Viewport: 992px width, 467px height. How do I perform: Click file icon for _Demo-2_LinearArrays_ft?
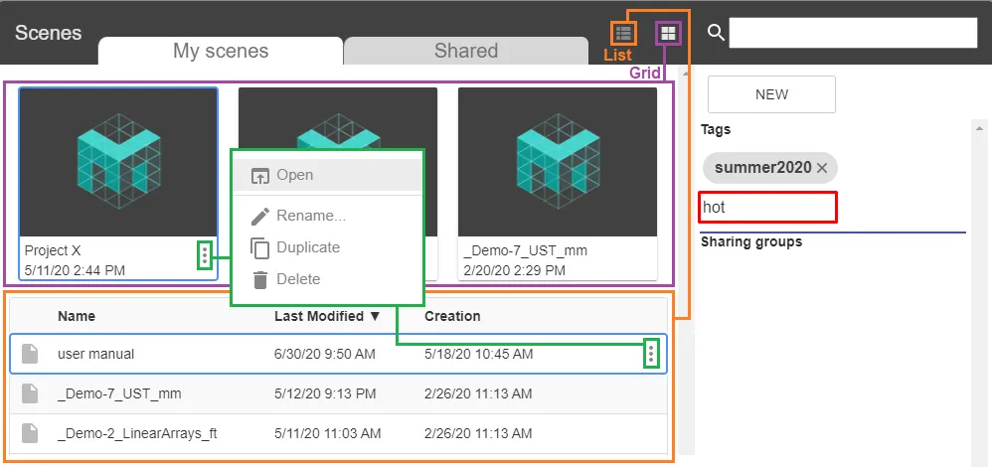point(31,433)
